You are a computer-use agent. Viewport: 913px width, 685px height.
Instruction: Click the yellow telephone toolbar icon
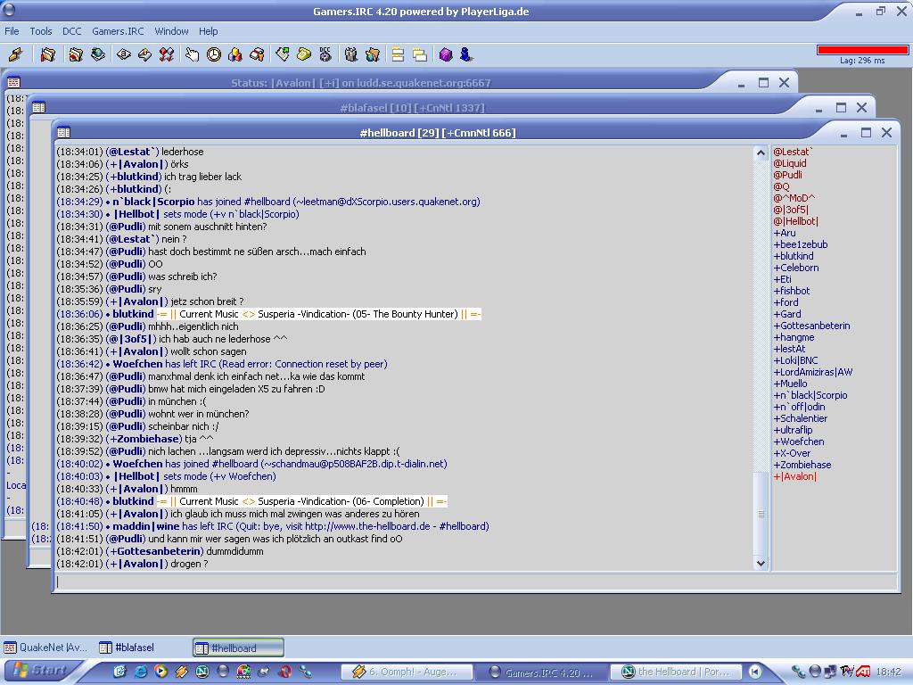(x=304, y=54)
